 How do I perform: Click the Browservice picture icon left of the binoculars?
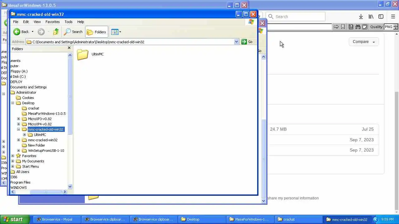click(351, 27)
